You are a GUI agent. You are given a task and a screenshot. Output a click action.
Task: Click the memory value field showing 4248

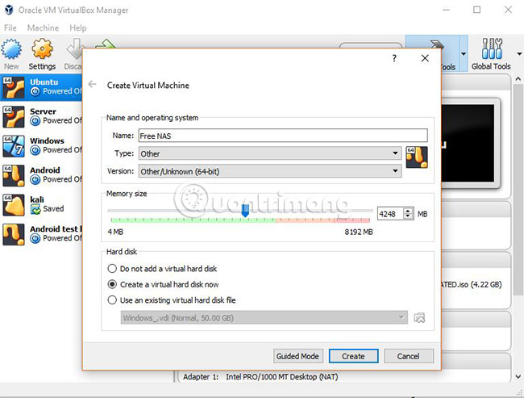[x=391, y=214]
